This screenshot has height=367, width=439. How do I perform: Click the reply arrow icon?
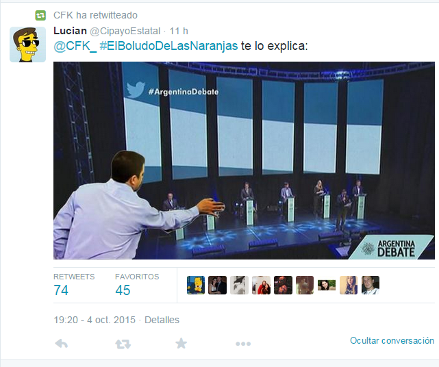point(62,343)
